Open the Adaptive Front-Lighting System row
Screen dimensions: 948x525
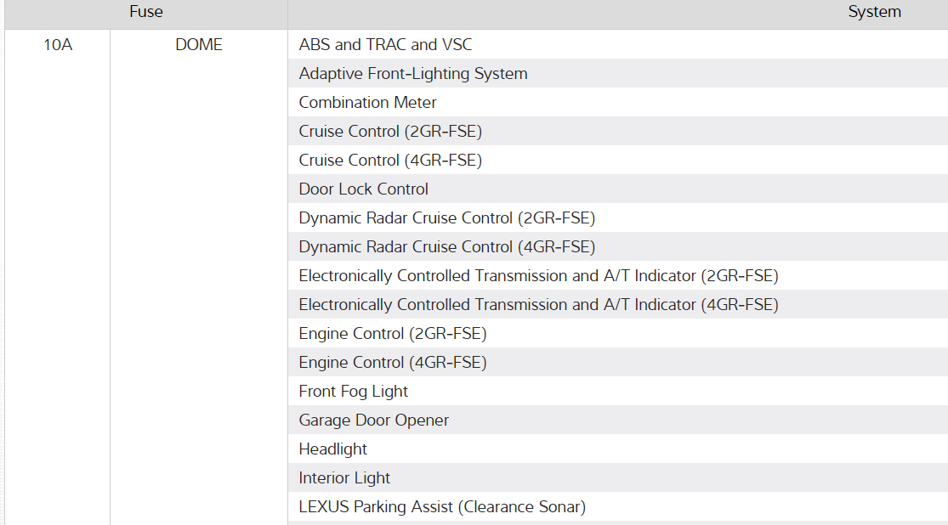point(413,74)
